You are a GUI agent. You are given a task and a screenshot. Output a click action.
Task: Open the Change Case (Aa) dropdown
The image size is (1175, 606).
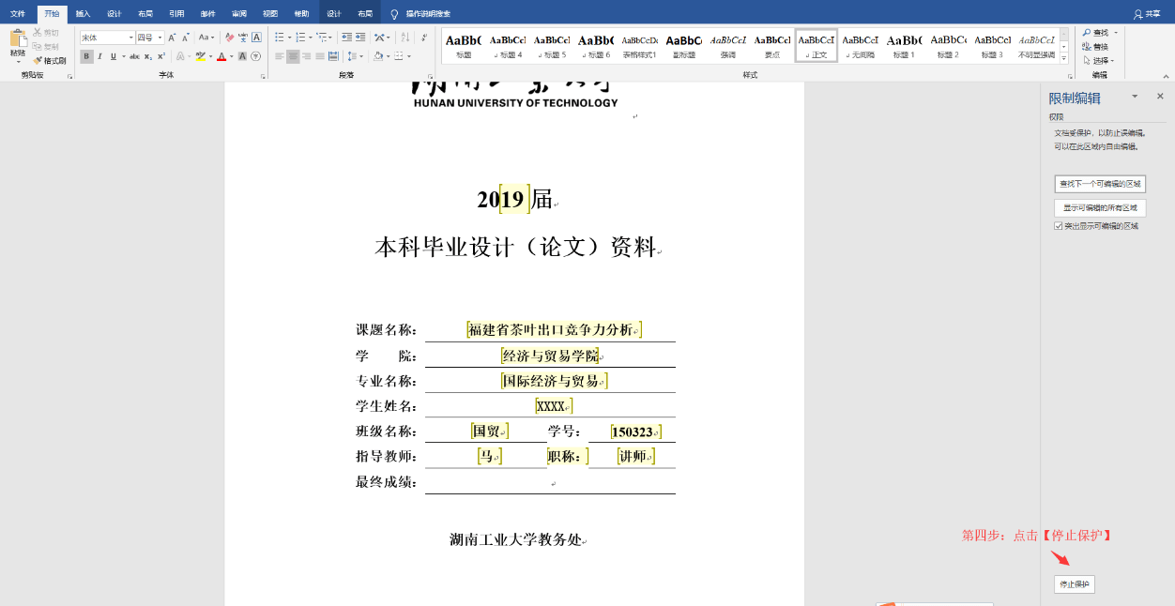[x=206, y=38]
